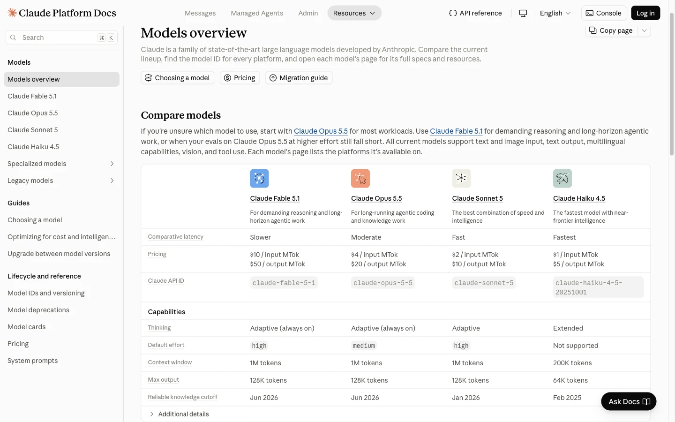
Task: Follow the Claude Opus 5.5 paragraph link
Action: (321, 131)
